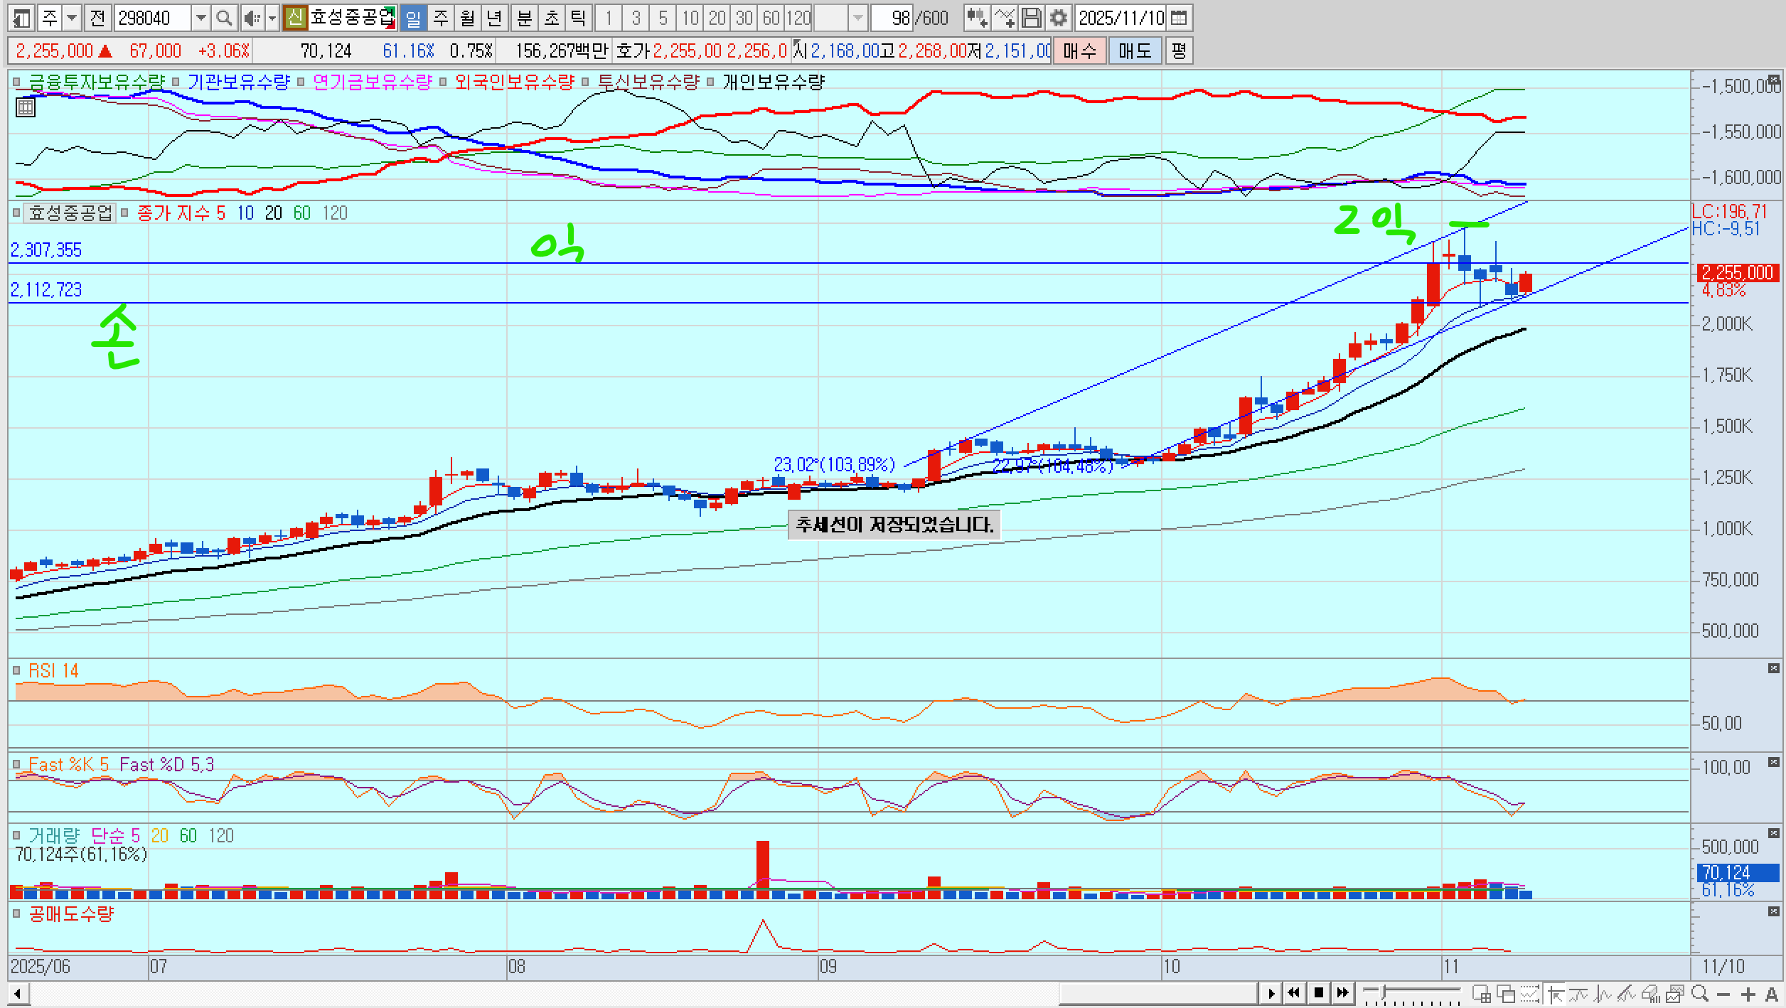This screenshot has width=1786, height=1008.
Task: Toggle the 공매도수량 panel marker
Action: click(x=16, y=914)
